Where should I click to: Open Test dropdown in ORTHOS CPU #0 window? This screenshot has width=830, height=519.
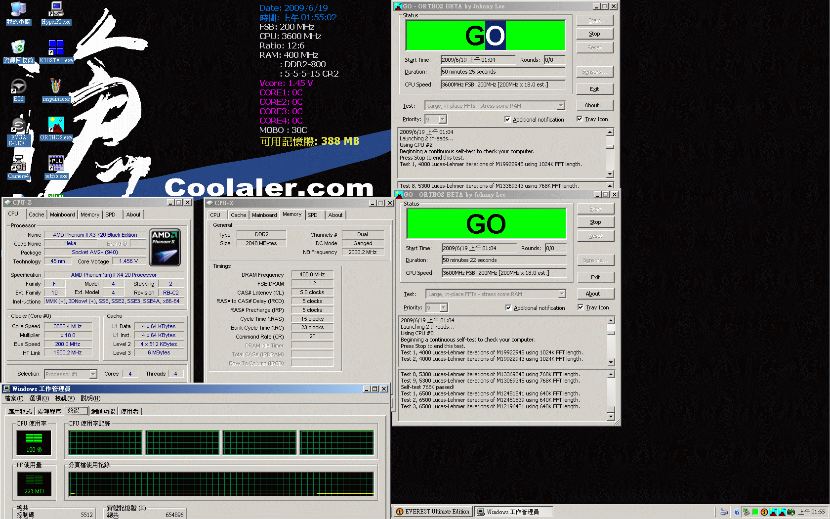click(562, 294)
